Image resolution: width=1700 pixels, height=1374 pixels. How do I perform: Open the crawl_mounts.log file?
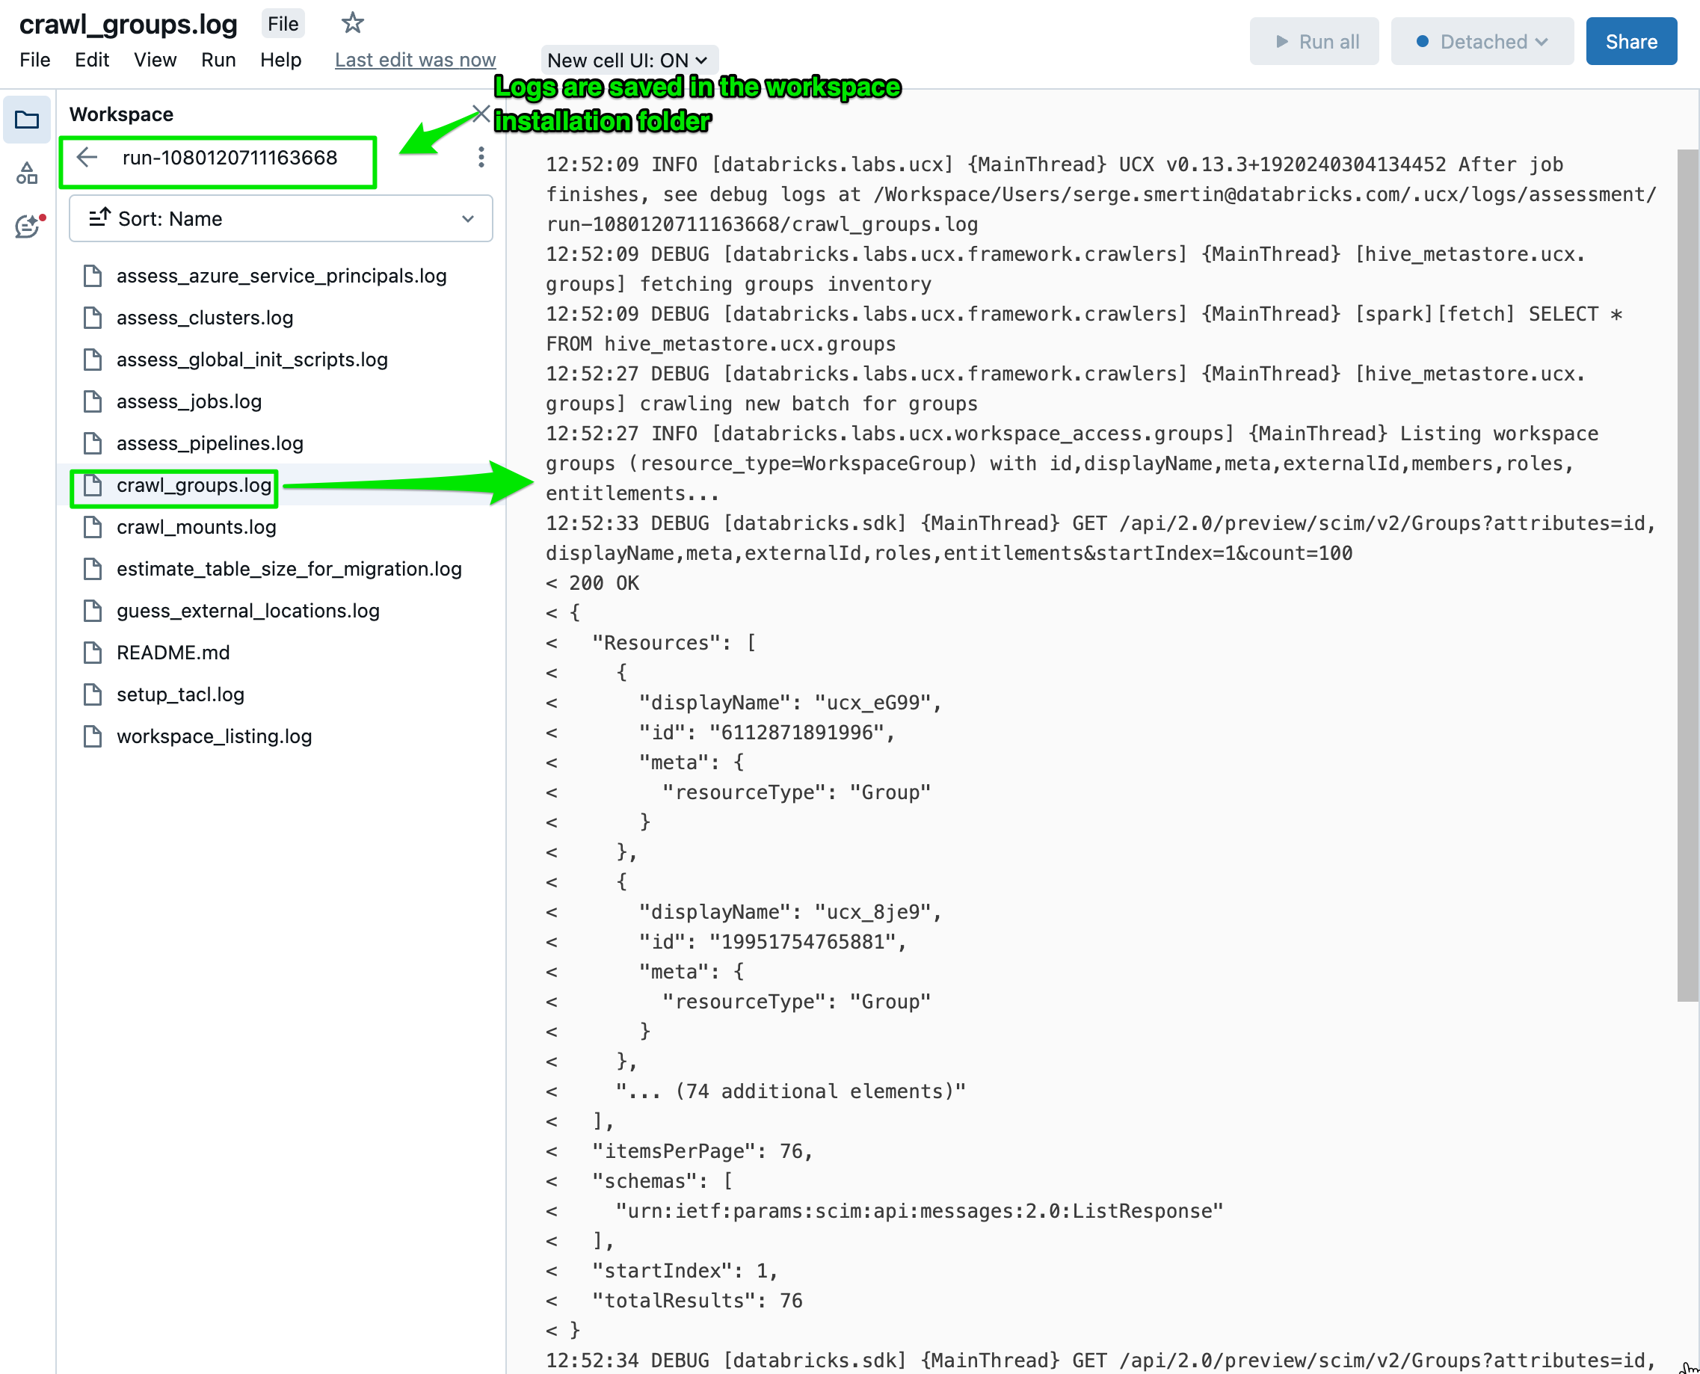tap(196, 526)
